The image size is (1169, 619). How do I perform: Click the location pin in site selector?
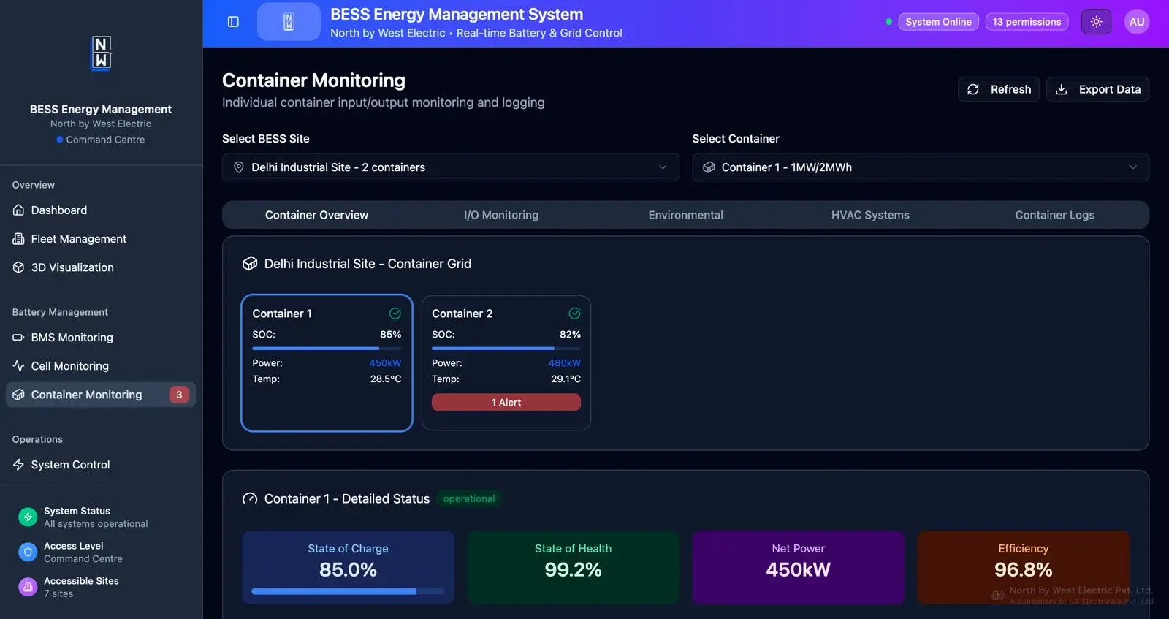pyautogui.click(x=238, y=167)
